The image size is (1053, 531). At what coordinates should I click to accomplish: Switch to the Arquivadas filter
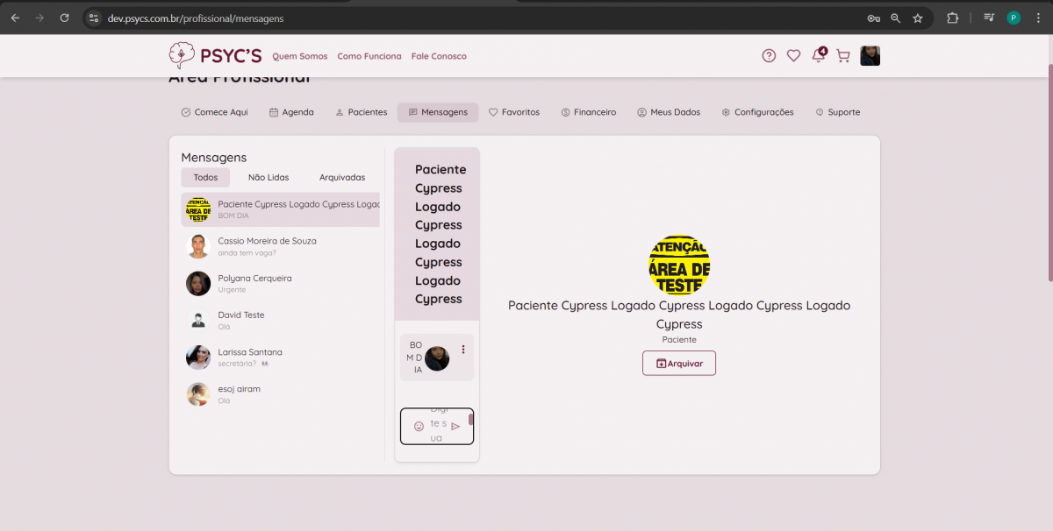[x=342, y=177]
